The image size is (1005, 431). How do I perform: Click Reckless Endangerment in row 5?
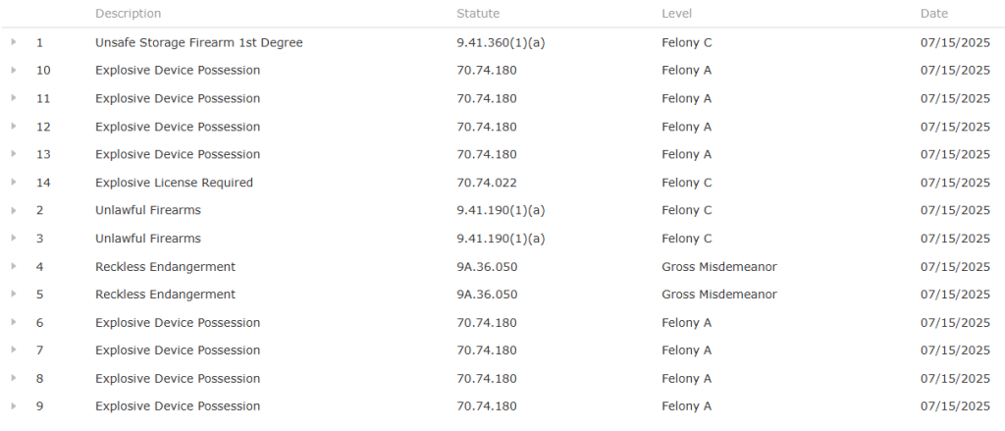pos(165,295)
